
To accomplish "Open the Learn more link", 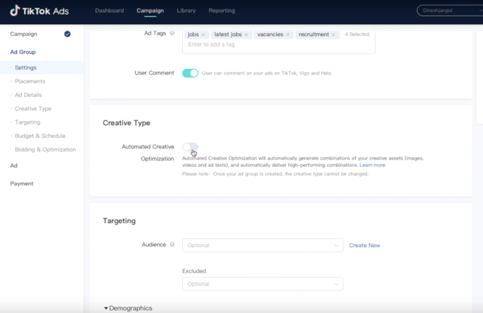I will (373, 165).
